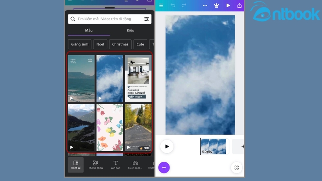Focus the template search field
This screenshot has width=322, height=181.
109,19
